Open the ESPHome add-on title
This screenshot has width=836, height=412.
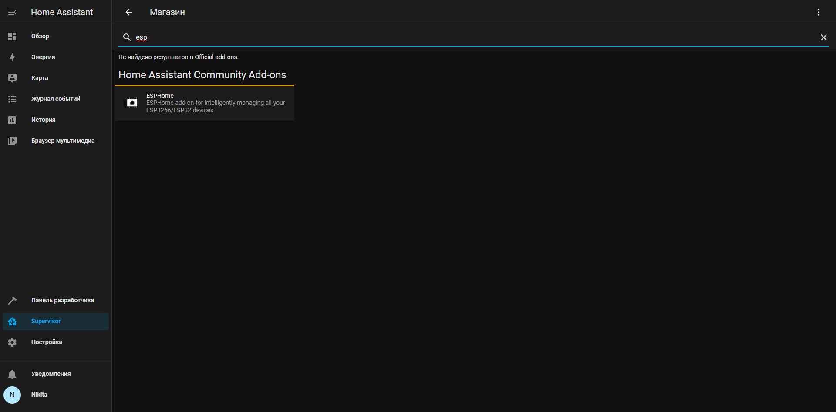(160, 96)
